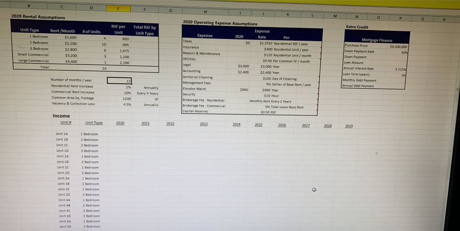Select column G header
This screenshot has width=460, height=231.
(170, 11)
